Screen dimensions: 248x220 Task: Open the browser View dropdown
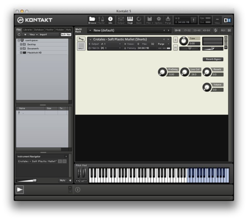click(x=33, y=34)
